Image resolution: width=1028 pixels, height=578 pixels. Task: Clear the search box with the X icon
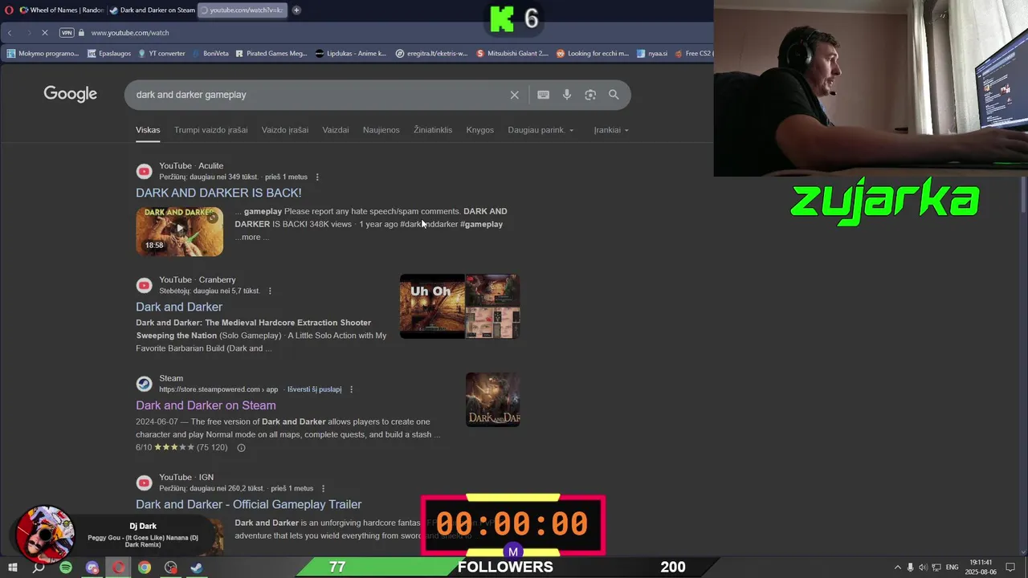(515, 95)
